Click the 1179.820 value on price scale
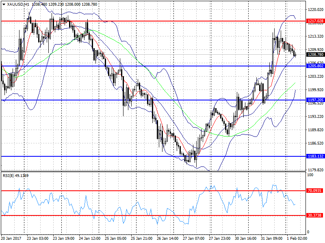 pyautogui.click(x=316, y=170)
